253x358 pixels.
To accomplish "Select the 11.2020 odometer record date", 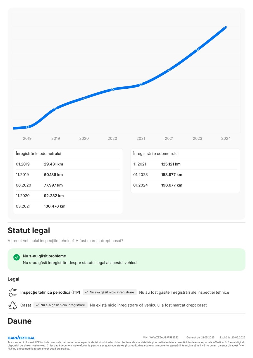I will click(x=23, y=196).
